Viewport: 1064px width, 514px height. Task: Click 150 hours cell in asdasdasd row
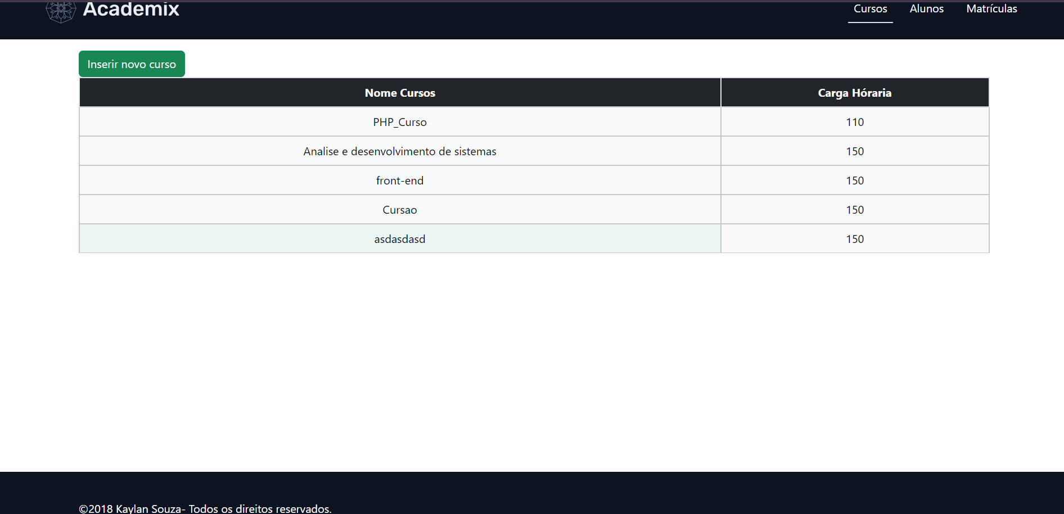[855, 239]
